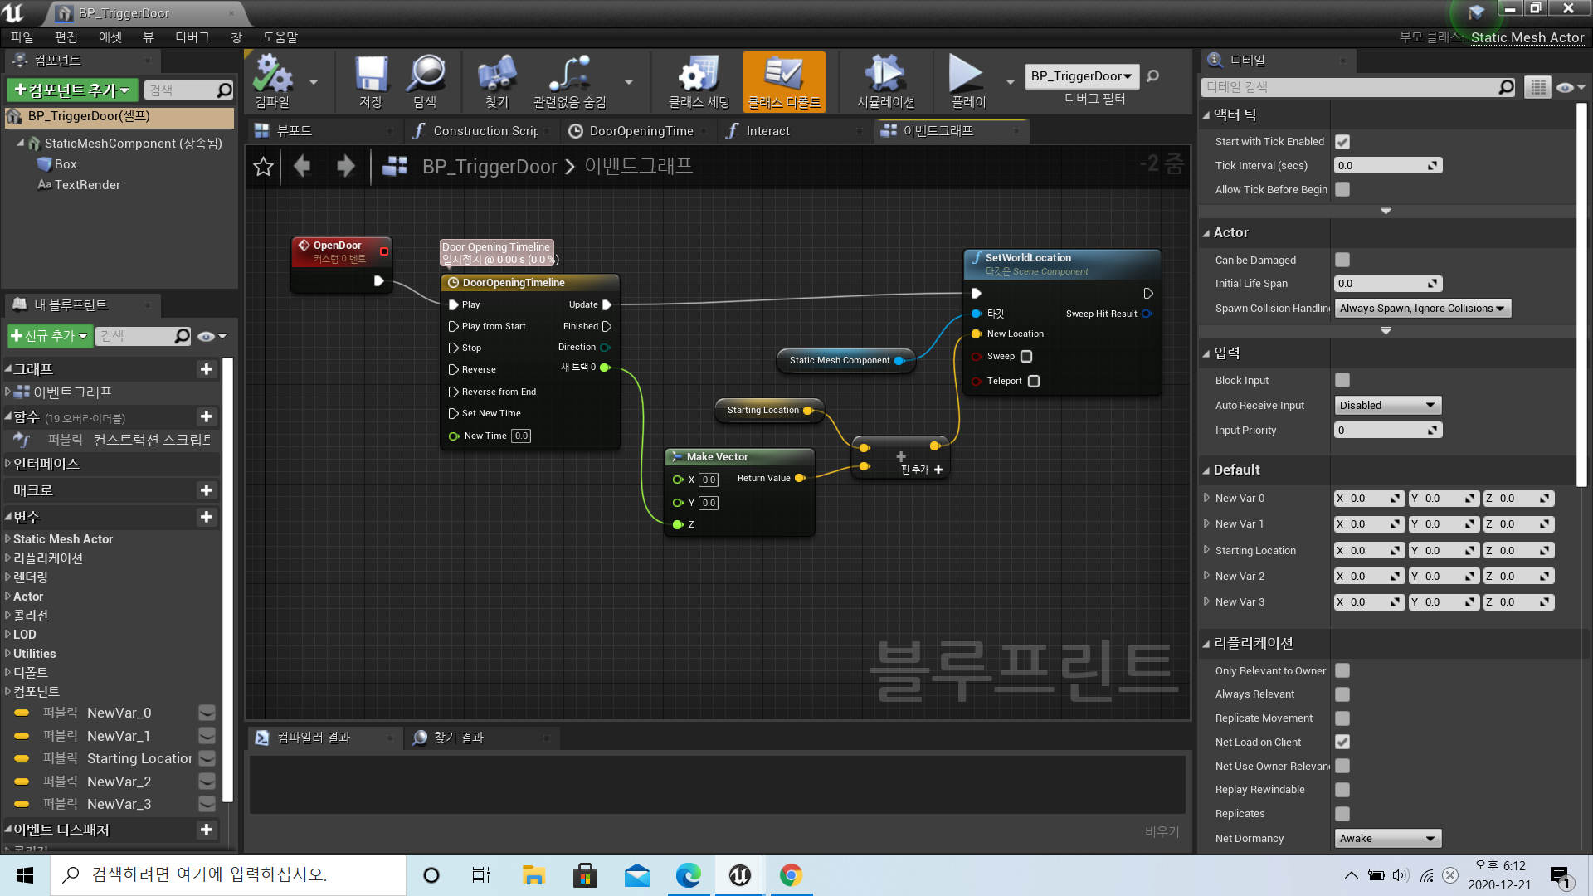Toggle Teleport checkbox on SetWorldLocation node
1593x896 pixels.
pyautogui.click(x=1034, y=382)
